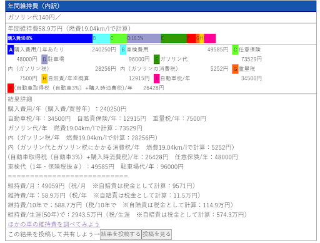Viewport: 320px width, 243px height.
Task: Click the 投稿を見る button
Action: (156, 234)
